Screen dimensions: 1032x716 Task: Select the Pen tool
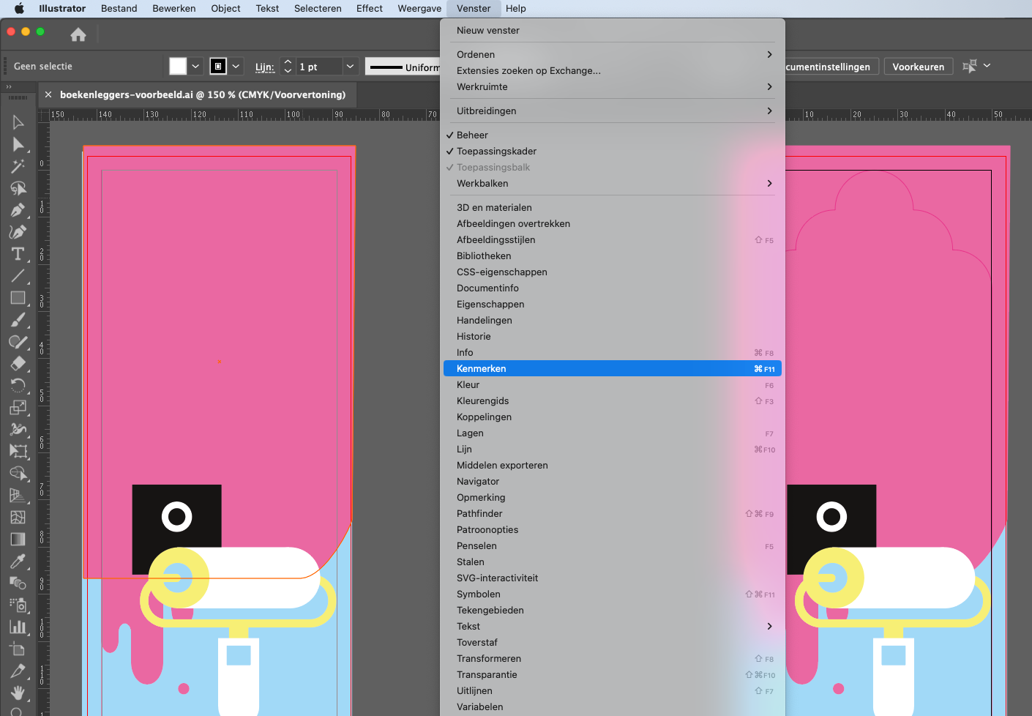pyautogui.click(x=18, y=210)
